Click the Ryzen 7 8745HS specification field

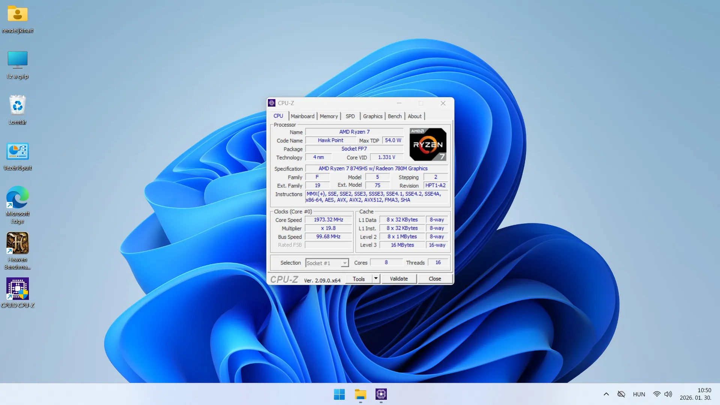377,169
